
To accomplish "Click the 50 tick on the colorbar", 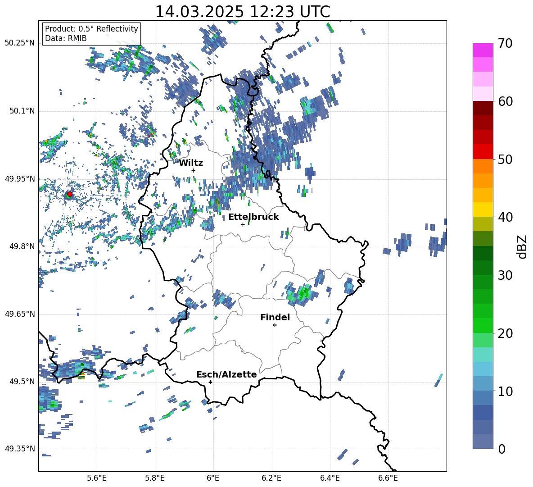I will coord(505,159).
